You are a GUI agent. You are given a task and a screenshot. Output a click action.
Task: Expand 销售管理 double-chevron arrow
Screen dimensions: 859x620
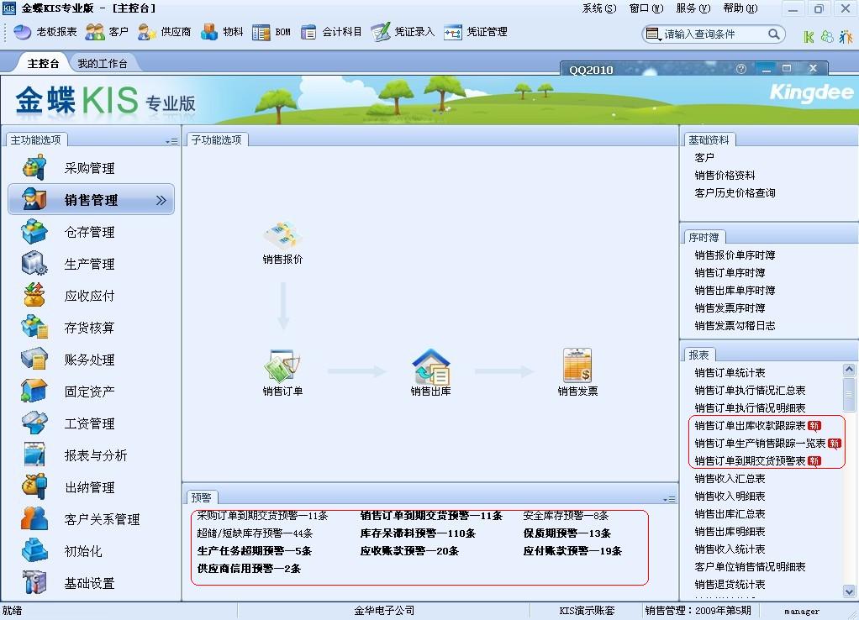point(161,200)
